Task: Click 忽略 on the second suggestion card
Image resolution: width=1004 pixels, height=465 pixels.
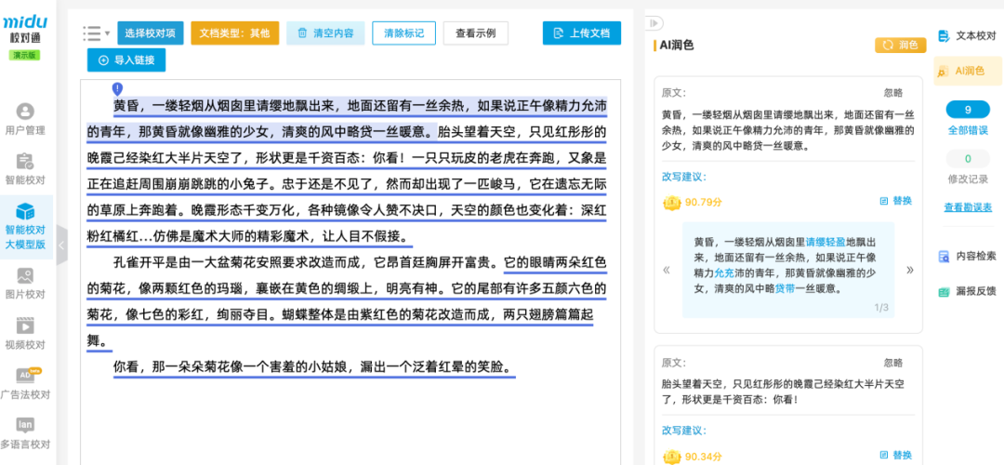Action: pos(894,363)
